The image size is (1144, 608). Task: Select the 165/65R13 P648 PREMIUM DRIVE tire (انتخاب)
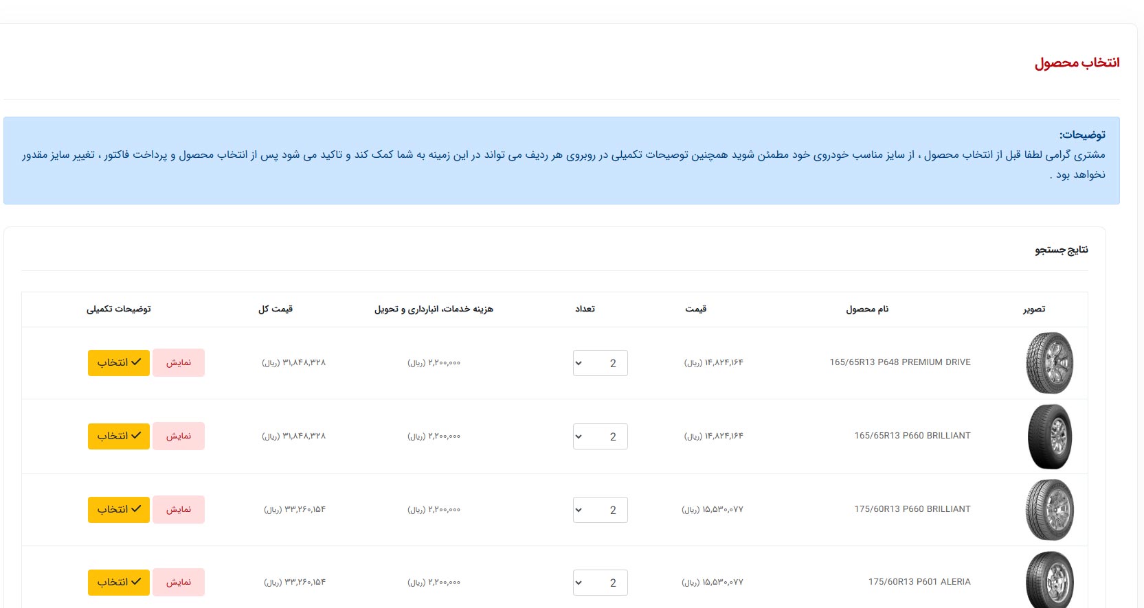pyautogui.click(x=119, y=362)
